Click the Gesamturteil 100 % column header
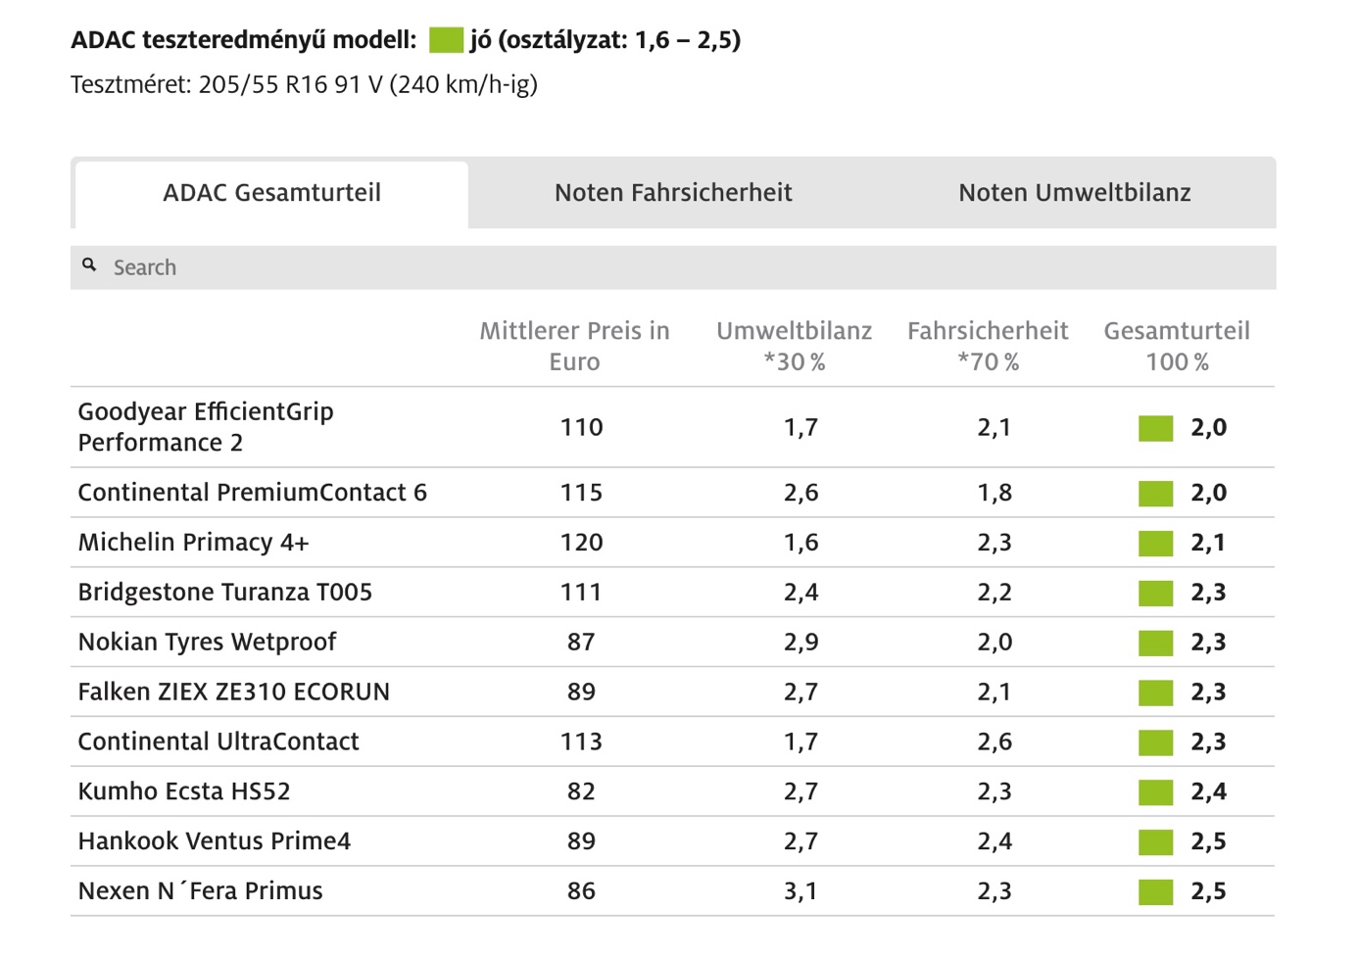 [1176, 346]
